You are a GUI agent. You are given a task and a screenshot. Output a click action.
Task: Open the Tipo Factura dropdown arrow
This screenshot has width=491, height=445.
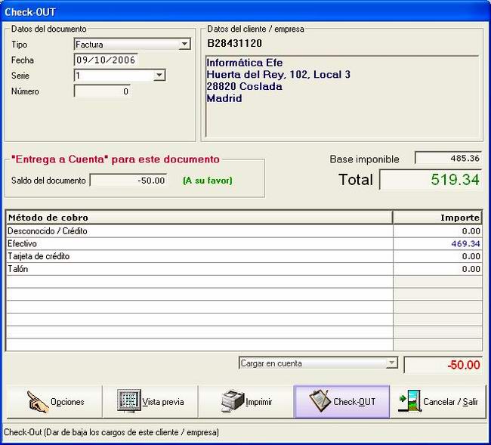(x=185, y=44)
